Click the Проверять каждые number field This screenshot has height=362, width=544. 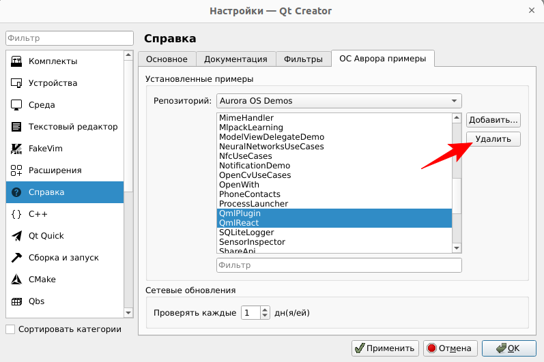[x=250, y=313]
